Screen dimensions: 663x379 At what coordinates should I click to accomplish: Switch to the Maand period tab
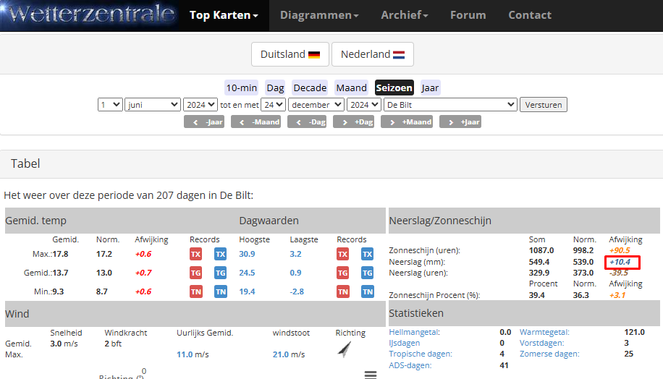tap(351, 88)
